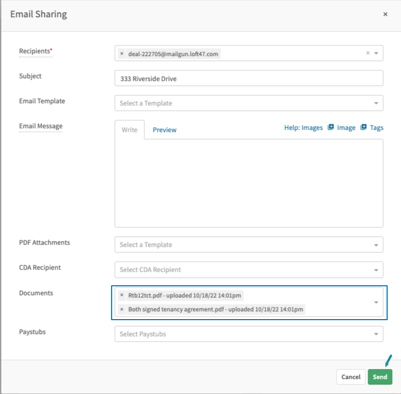Viewport: 401px width, 394px height.
Task: Open the Select Paystubs dropdown
Action: tap(249, 334)
